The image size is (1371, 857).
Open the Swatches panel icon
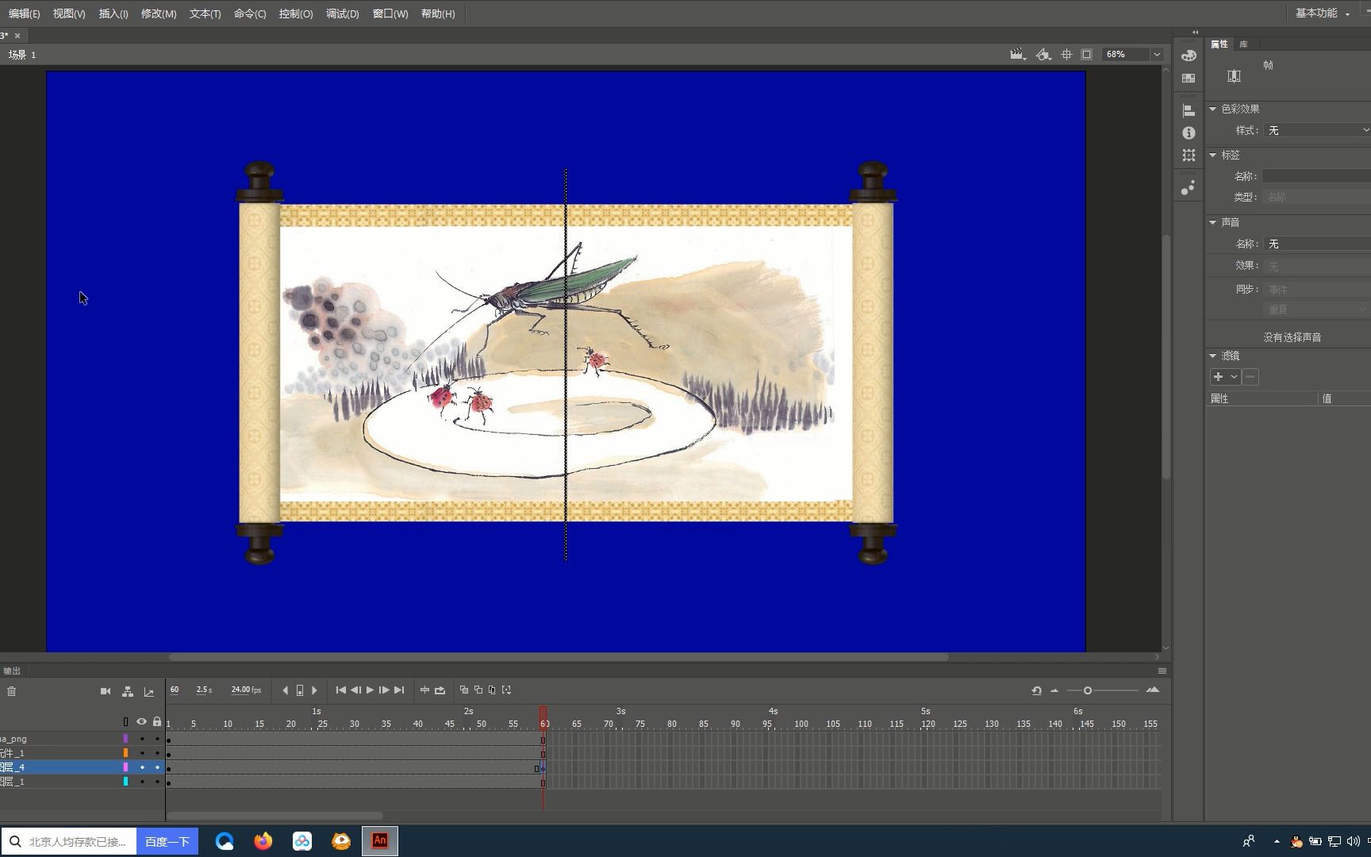tap(1189, 79)
